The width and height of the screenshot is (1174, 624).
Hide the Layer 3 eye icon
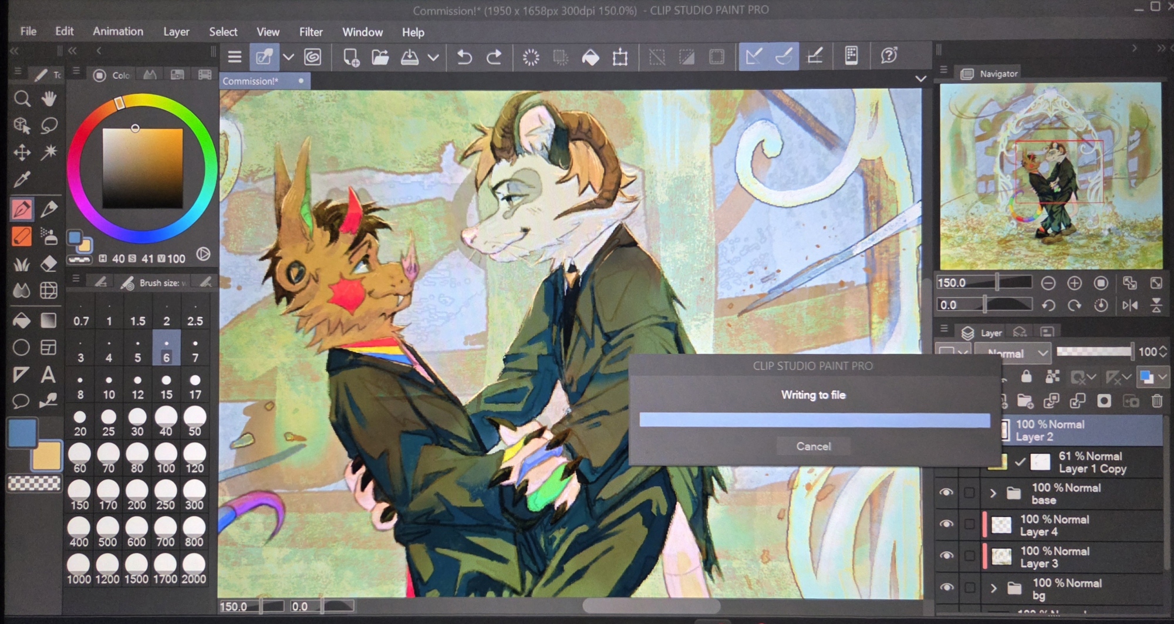tap(946, 556)
